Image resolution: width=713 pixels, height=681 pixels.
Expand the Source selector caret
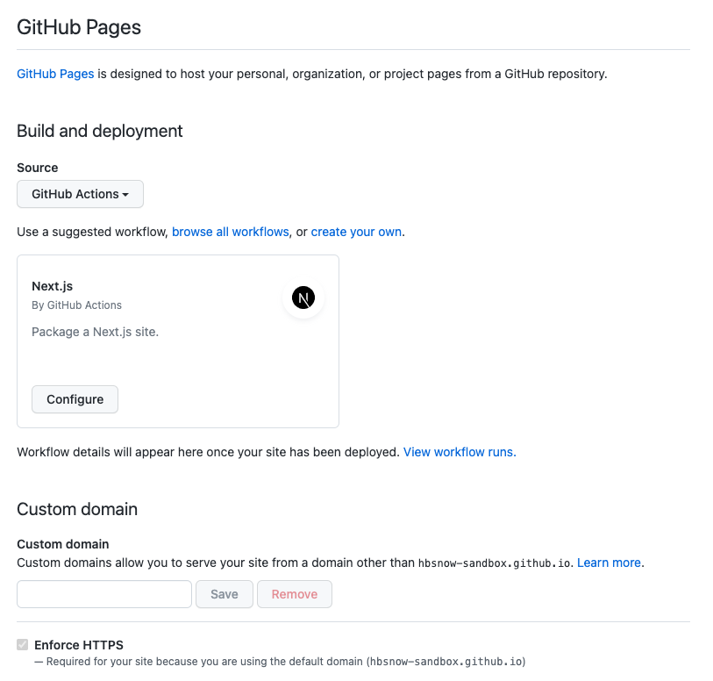coord(127,194)
